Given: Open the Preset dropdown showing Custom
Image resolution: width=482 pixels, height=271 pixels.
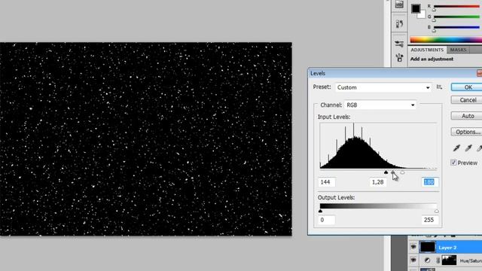Looking at the screenshot, I should 383,87.
